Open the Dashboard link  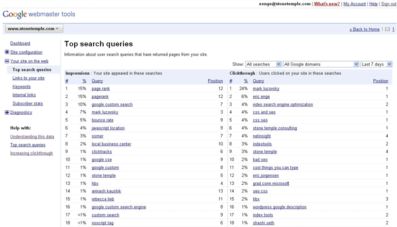pyautogui.click(x=20, y=43)
